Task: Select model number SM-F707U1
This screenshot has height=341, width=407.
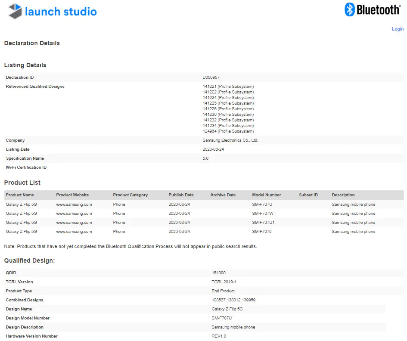Action: coord(263,223)
